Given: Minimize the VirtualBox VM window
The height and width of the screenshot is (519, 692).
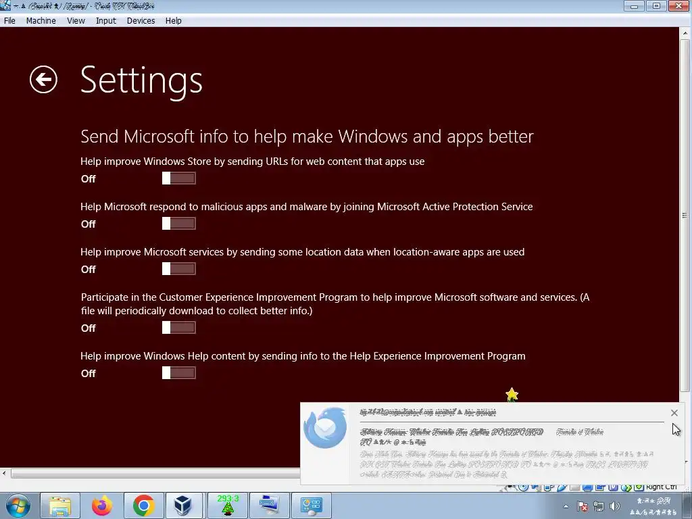Looking at the screenshot, I should (634, 5).
